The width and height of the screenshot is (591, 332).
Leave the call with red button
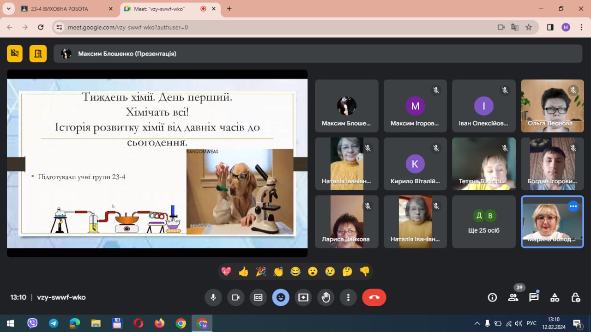click(374, 297)
